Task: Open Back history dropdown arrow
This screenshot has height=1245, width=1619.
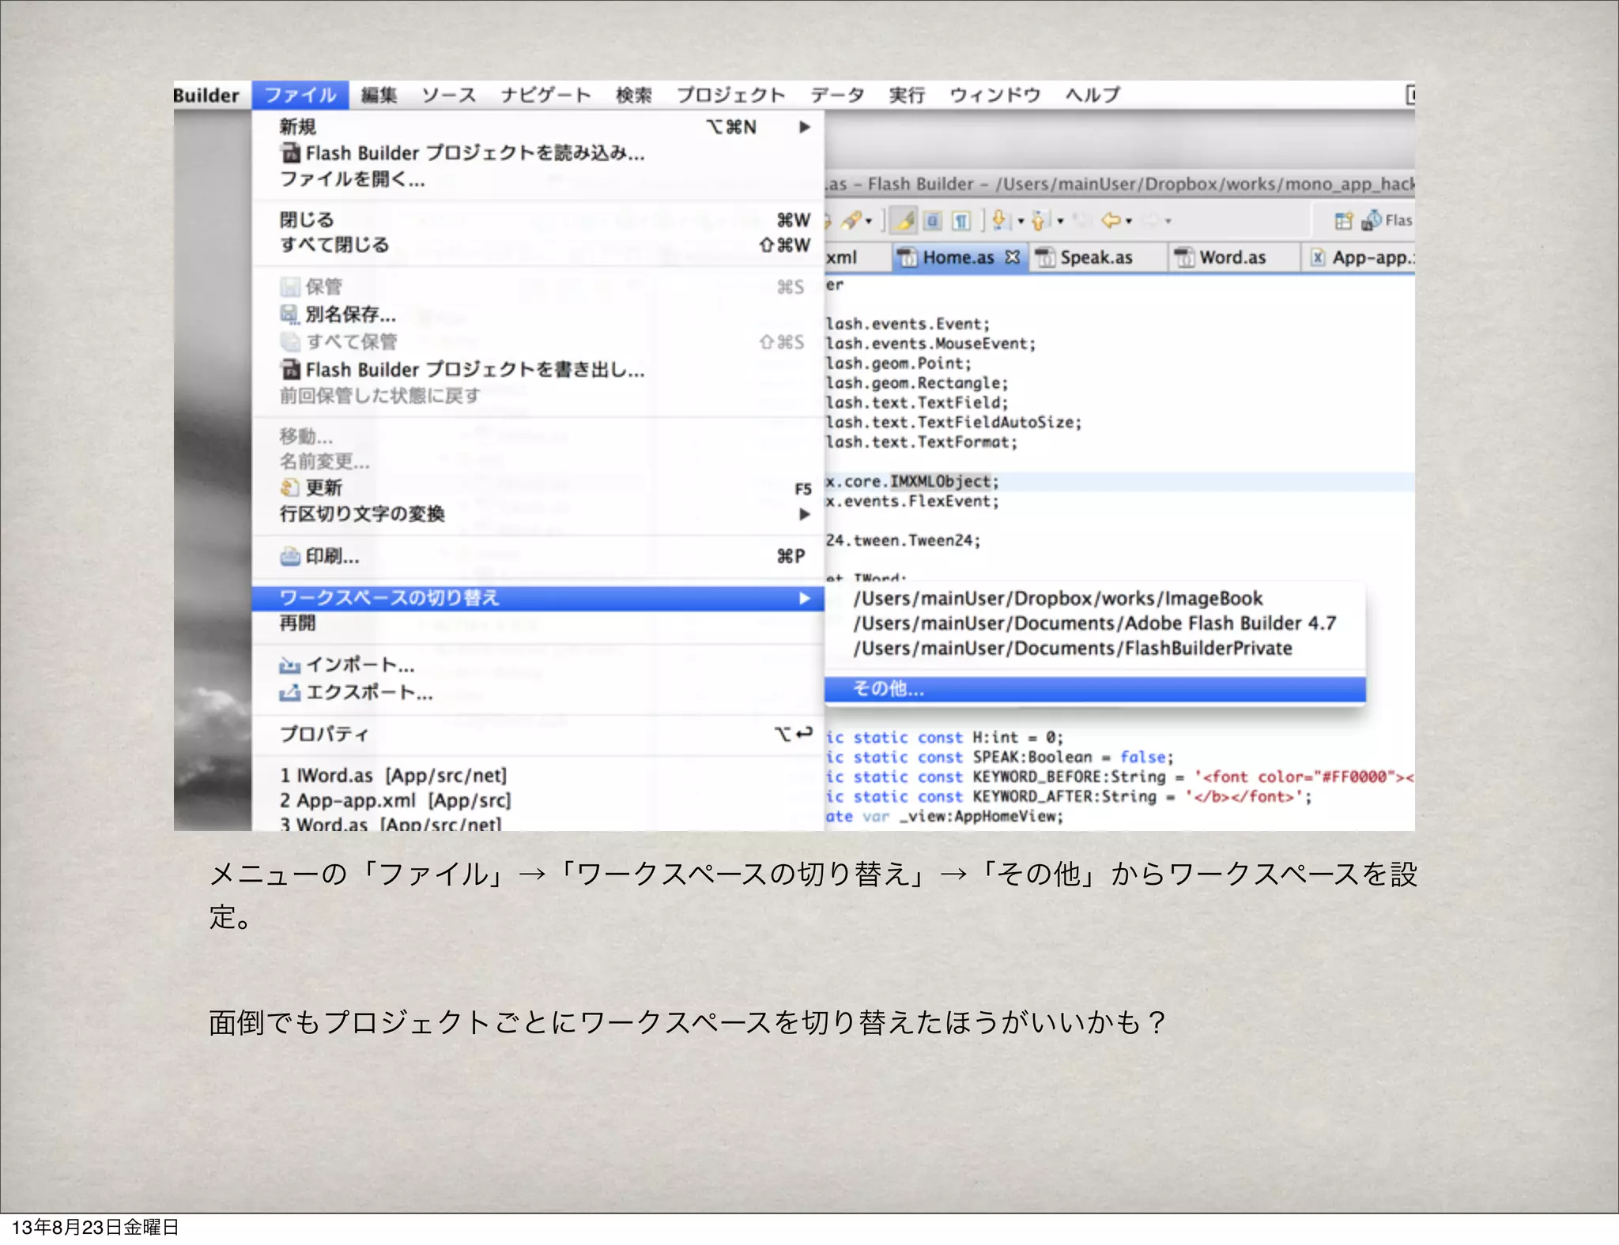Action: [1129, 221]
